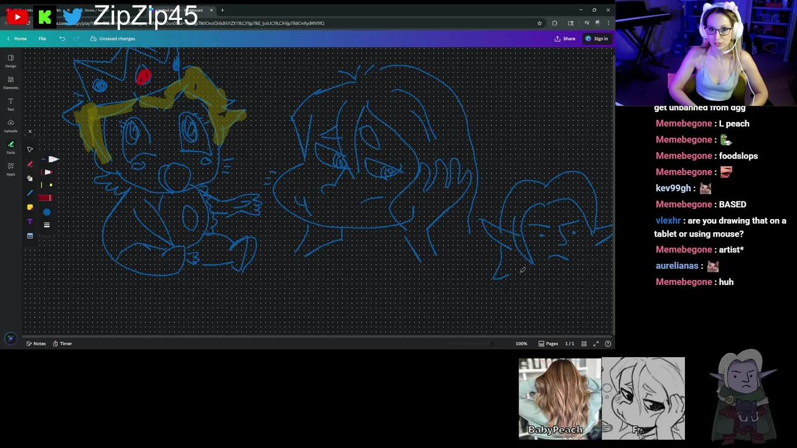Click the elf character avatar
This screenshot has height=448, width=797.
coord(745,396)
